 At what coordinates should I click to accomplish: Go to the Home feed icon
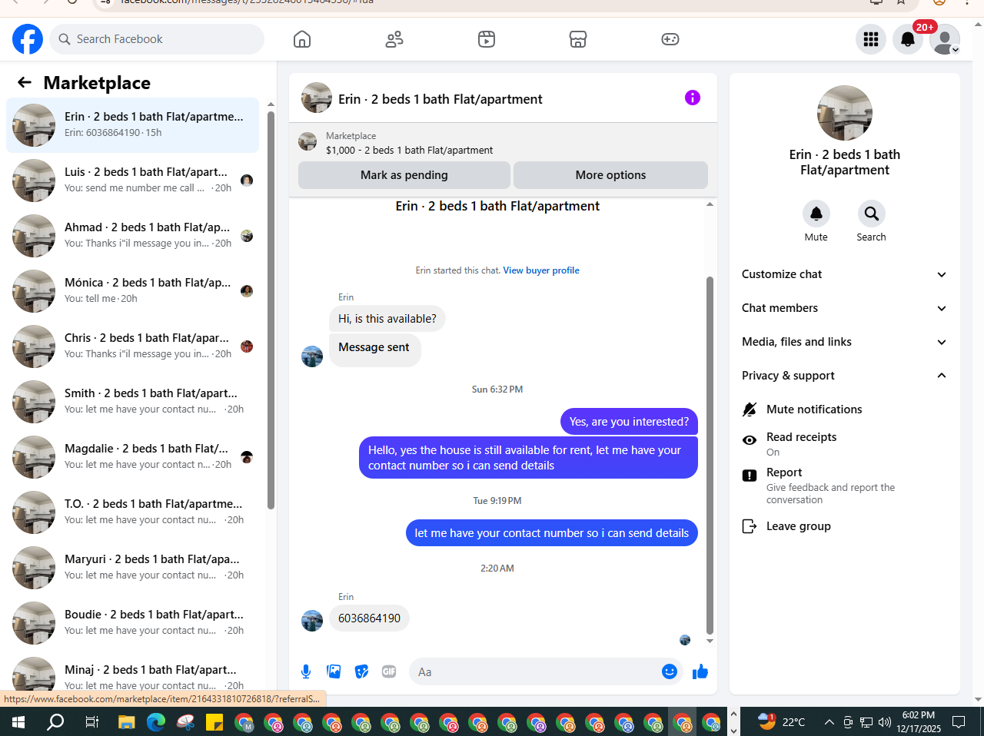(302, 39)
